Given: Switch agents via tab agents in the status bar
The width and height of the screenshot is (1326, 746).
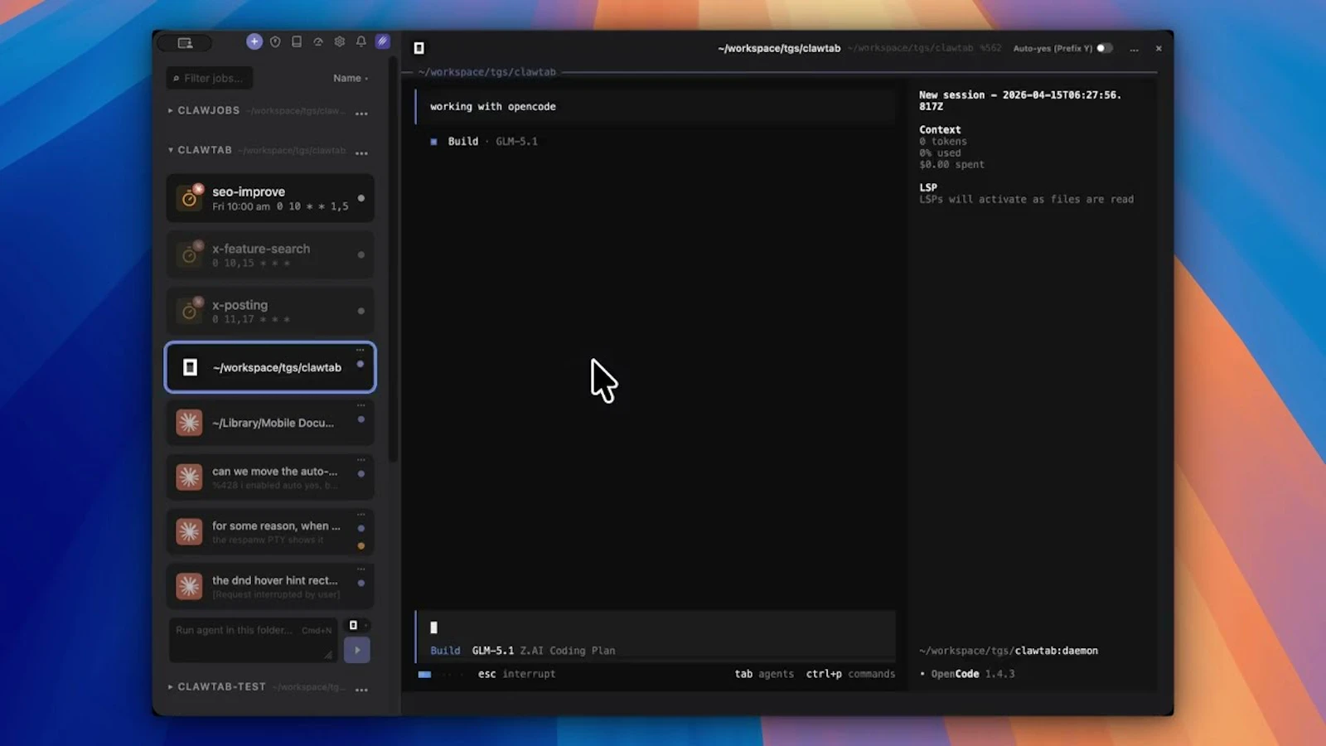Looking at the screenshot, I should coord(763,674).
